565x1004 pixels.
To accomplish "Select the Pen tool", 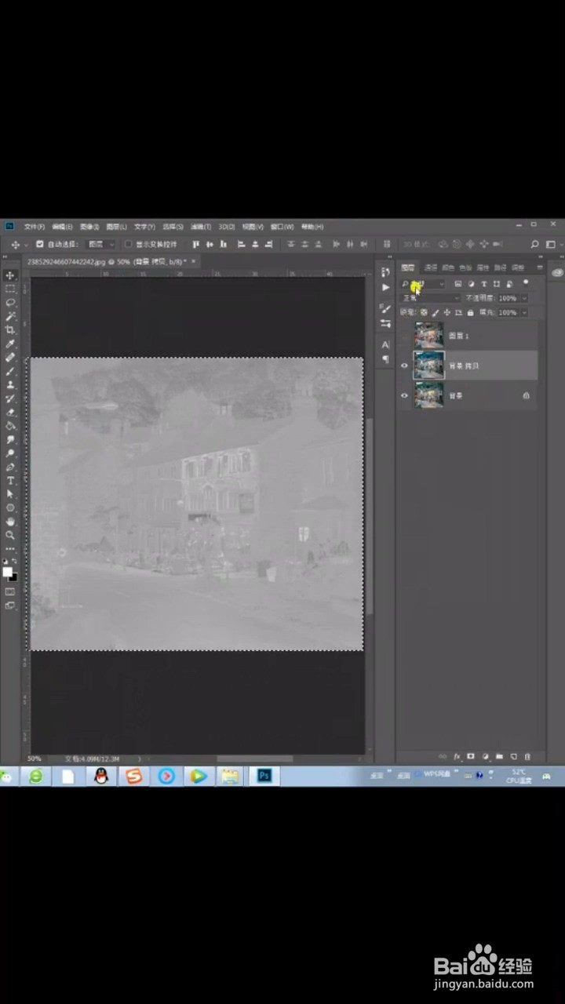I will coord(10,467).
